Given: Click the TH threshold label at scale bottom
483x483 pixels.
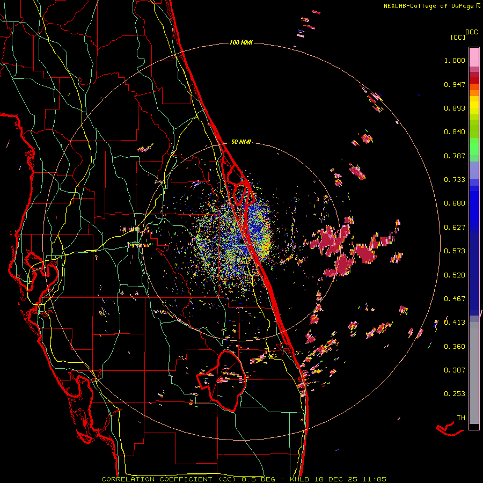Looking at the screenshot, I should coord(461,418).
